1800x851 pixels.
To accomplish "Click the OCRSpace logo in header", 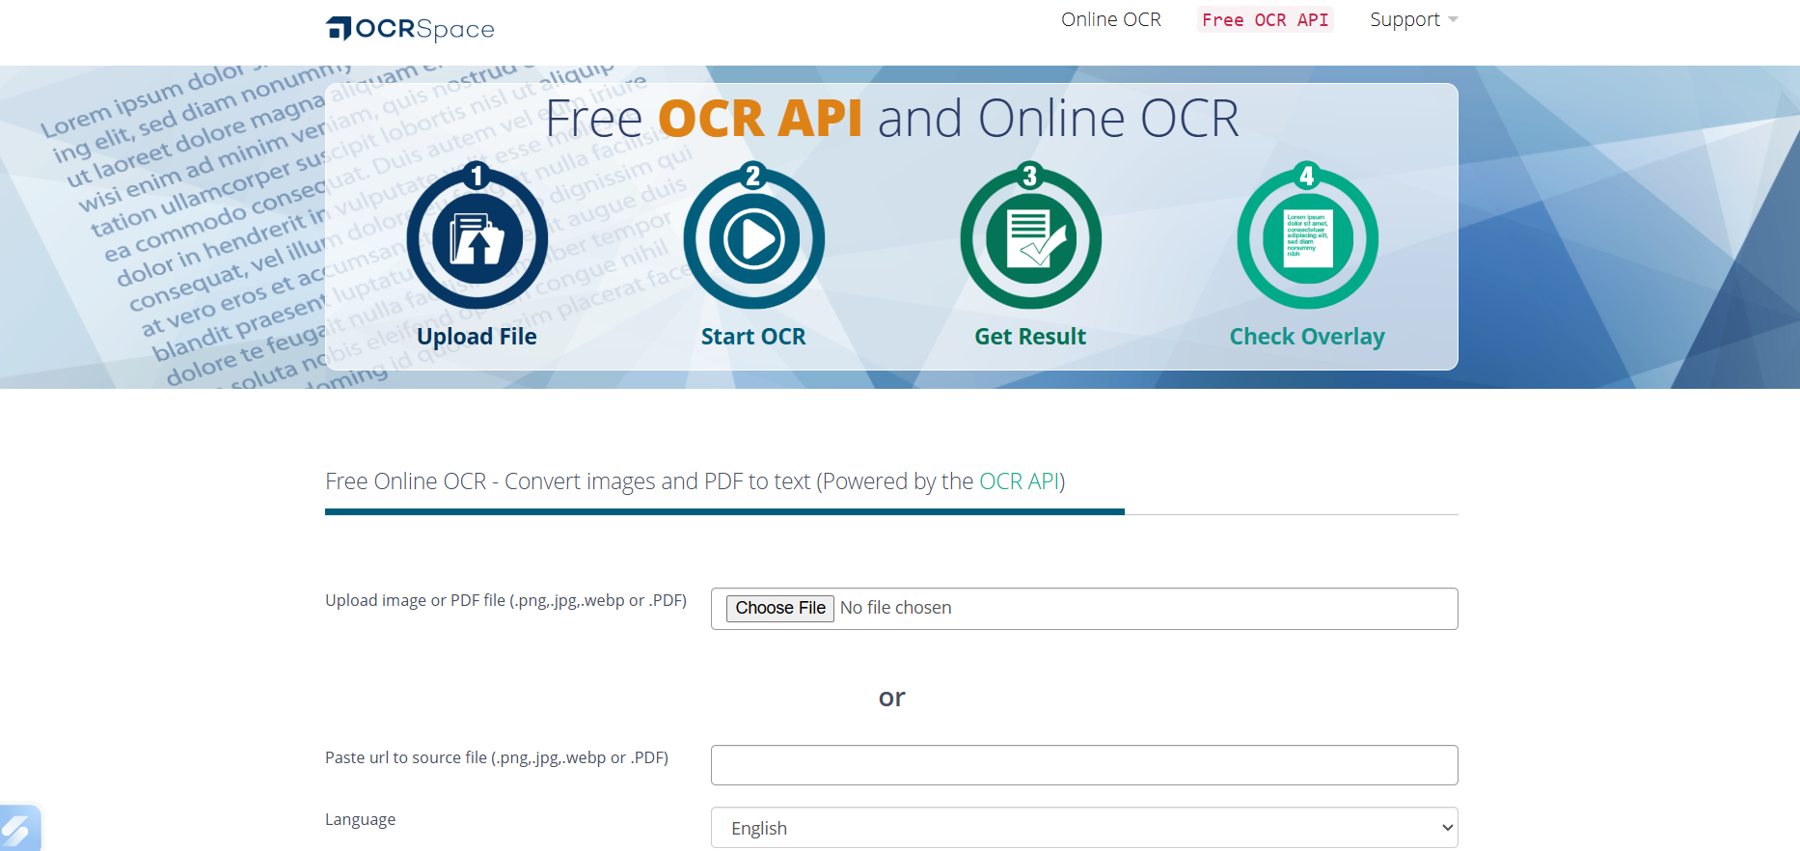I will 410,29.
